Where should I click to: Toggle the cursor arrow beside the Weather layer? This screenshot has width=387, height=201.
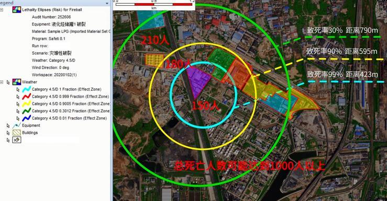(x=8, y=82)
